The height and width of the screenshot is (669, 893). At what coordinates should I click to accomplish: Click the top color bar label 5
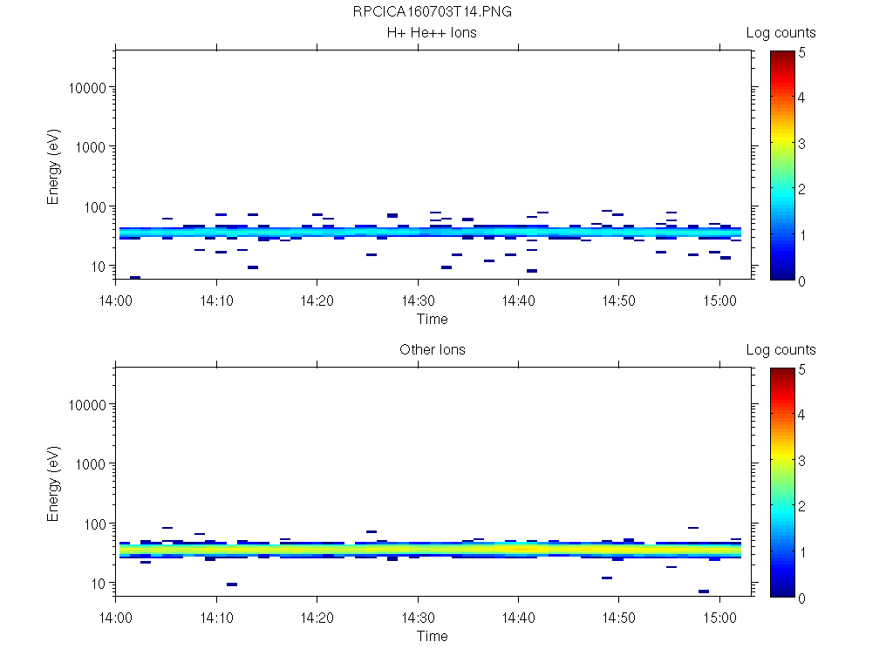802,53
